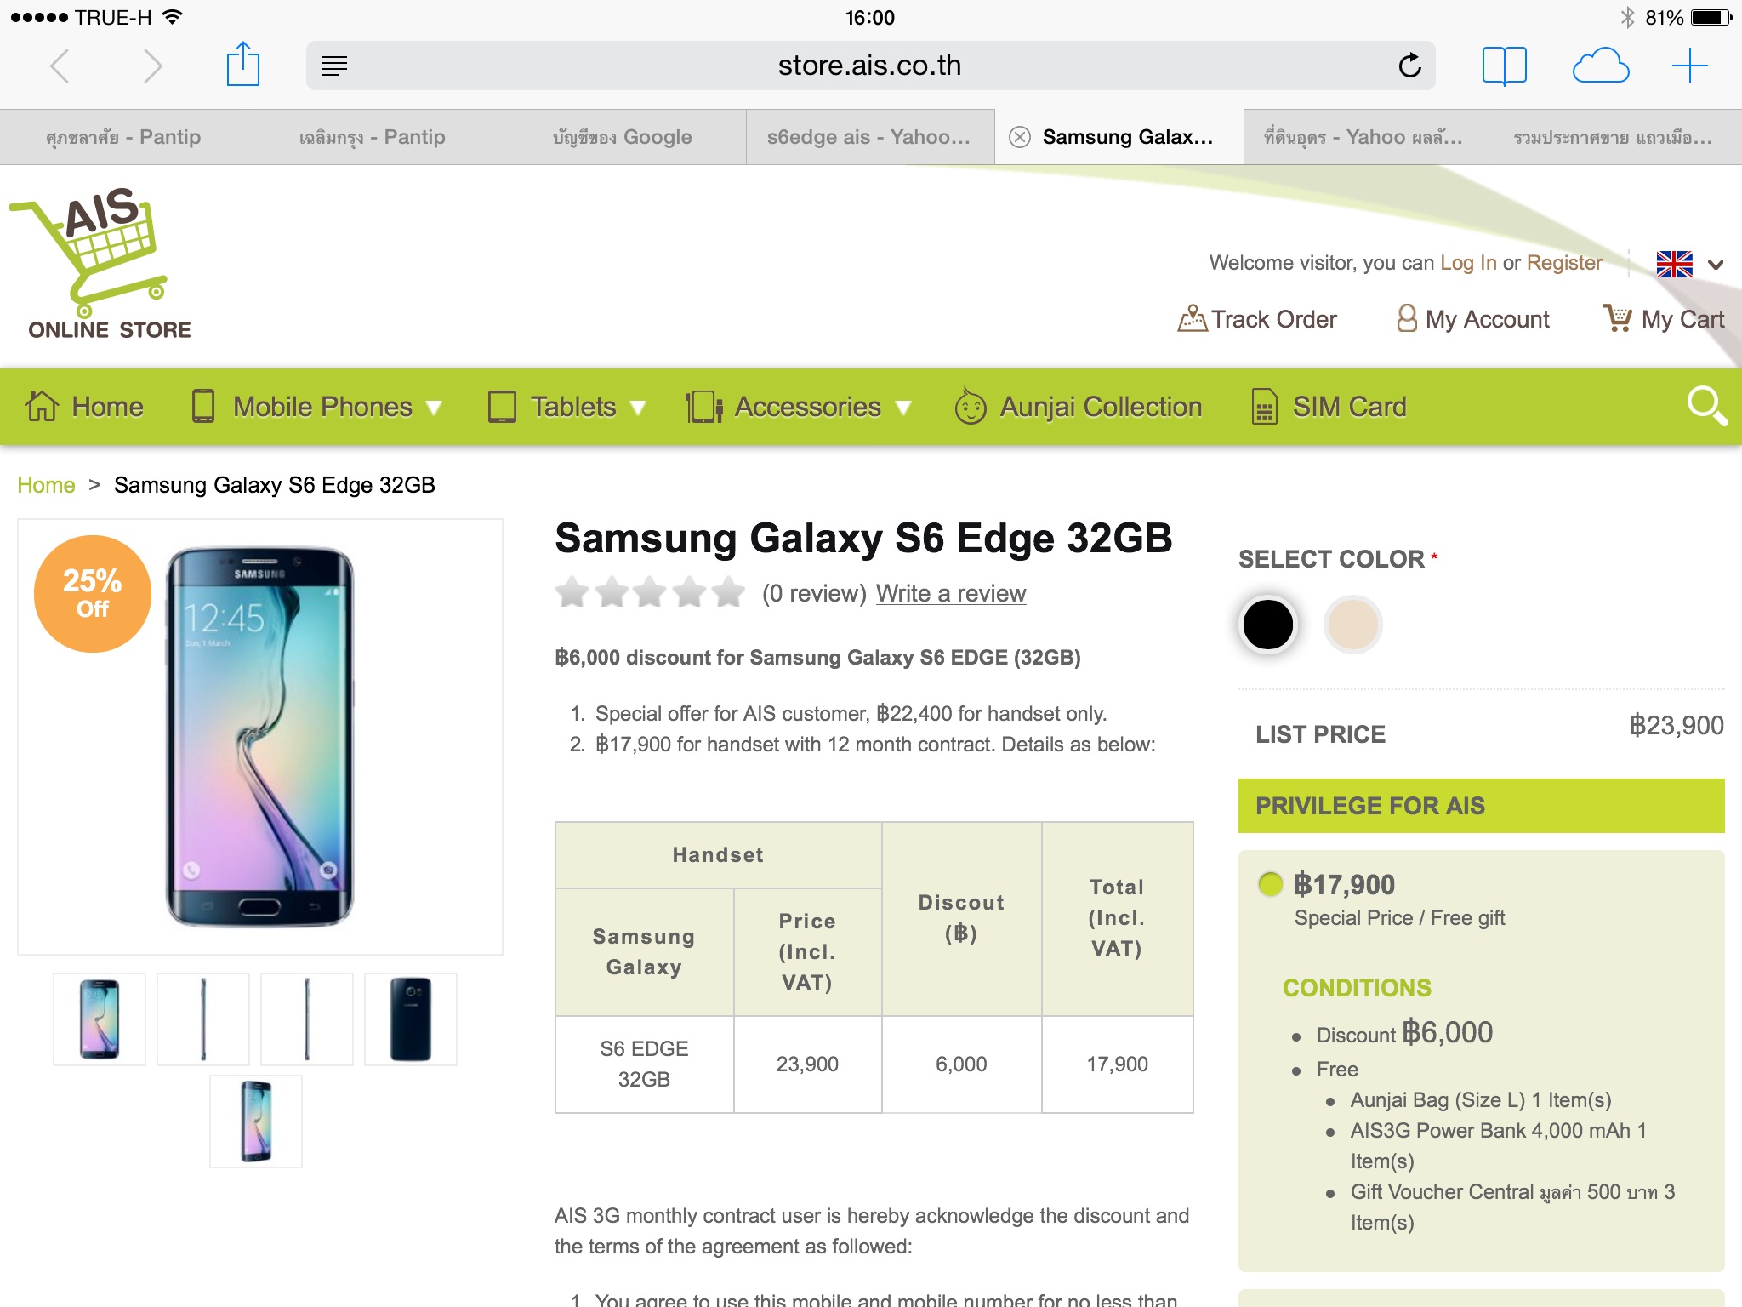This screenshot has height=1307, width=1742.
Task: Click the Log In link
Action: pyautogui.click(x=1468, y=263)
